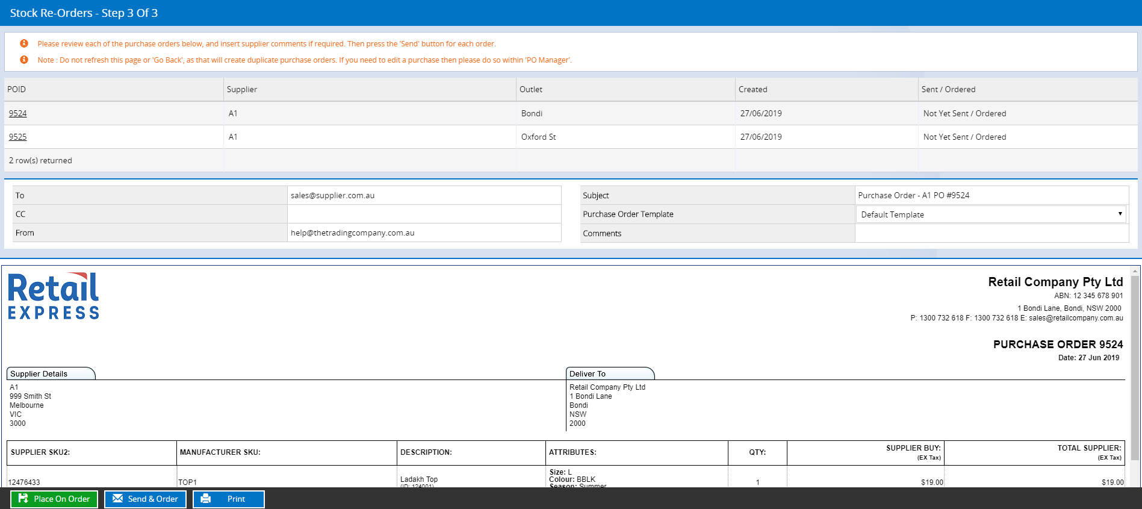Edit the Subject field
This screenshot has width=1142, height=509.
coord(991,195)
